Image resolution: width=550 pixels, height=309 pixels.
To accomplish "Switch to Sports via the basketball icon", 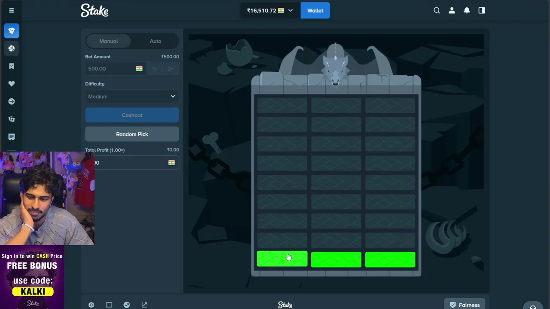I will point(12,48).
